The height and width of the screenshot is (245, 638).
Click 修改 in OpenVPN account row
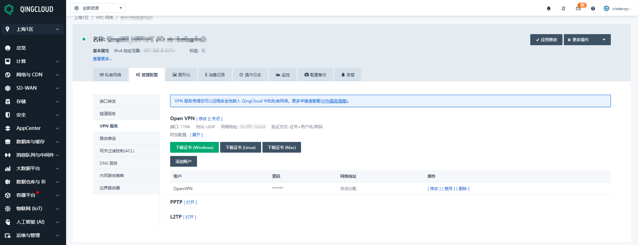(434, 189)
